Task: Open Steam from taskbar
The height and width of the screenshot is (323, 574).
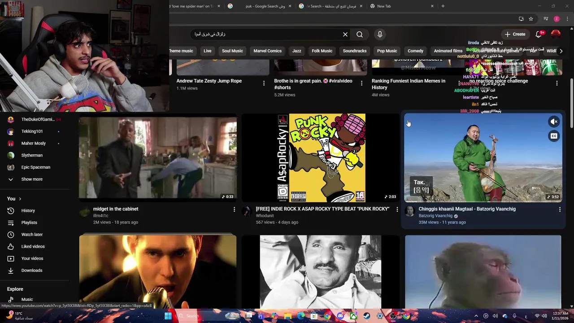Action: [367, 316]
